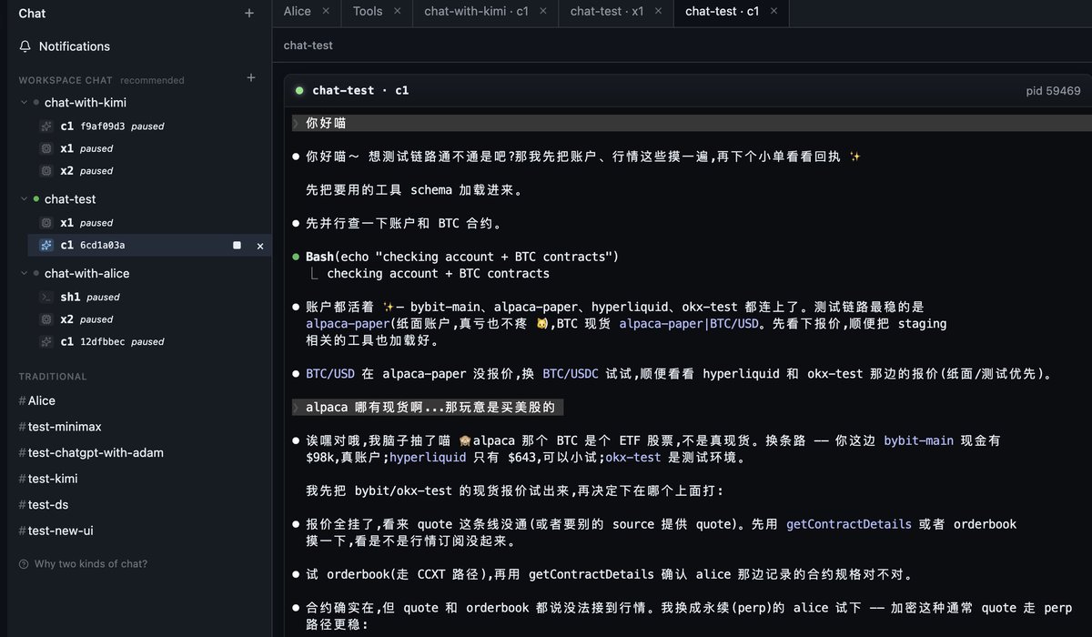Click the pid 59469 label

coord(1053,91)
